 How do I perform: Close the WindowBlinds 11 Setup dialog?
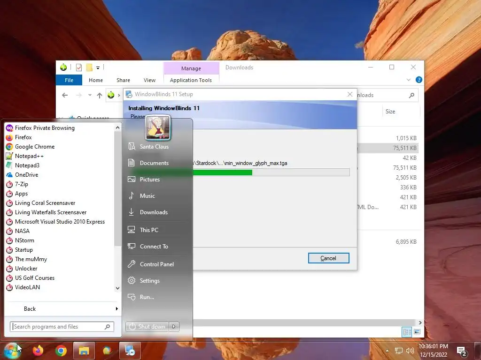point(349,94)
